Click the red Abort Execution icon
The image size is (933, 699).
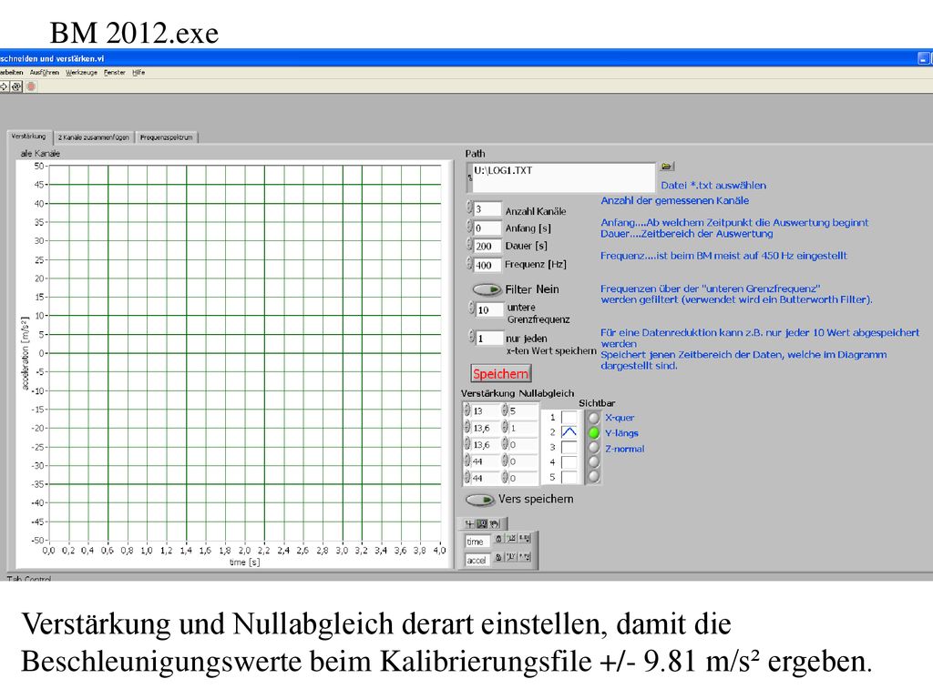tap(31, 86)
